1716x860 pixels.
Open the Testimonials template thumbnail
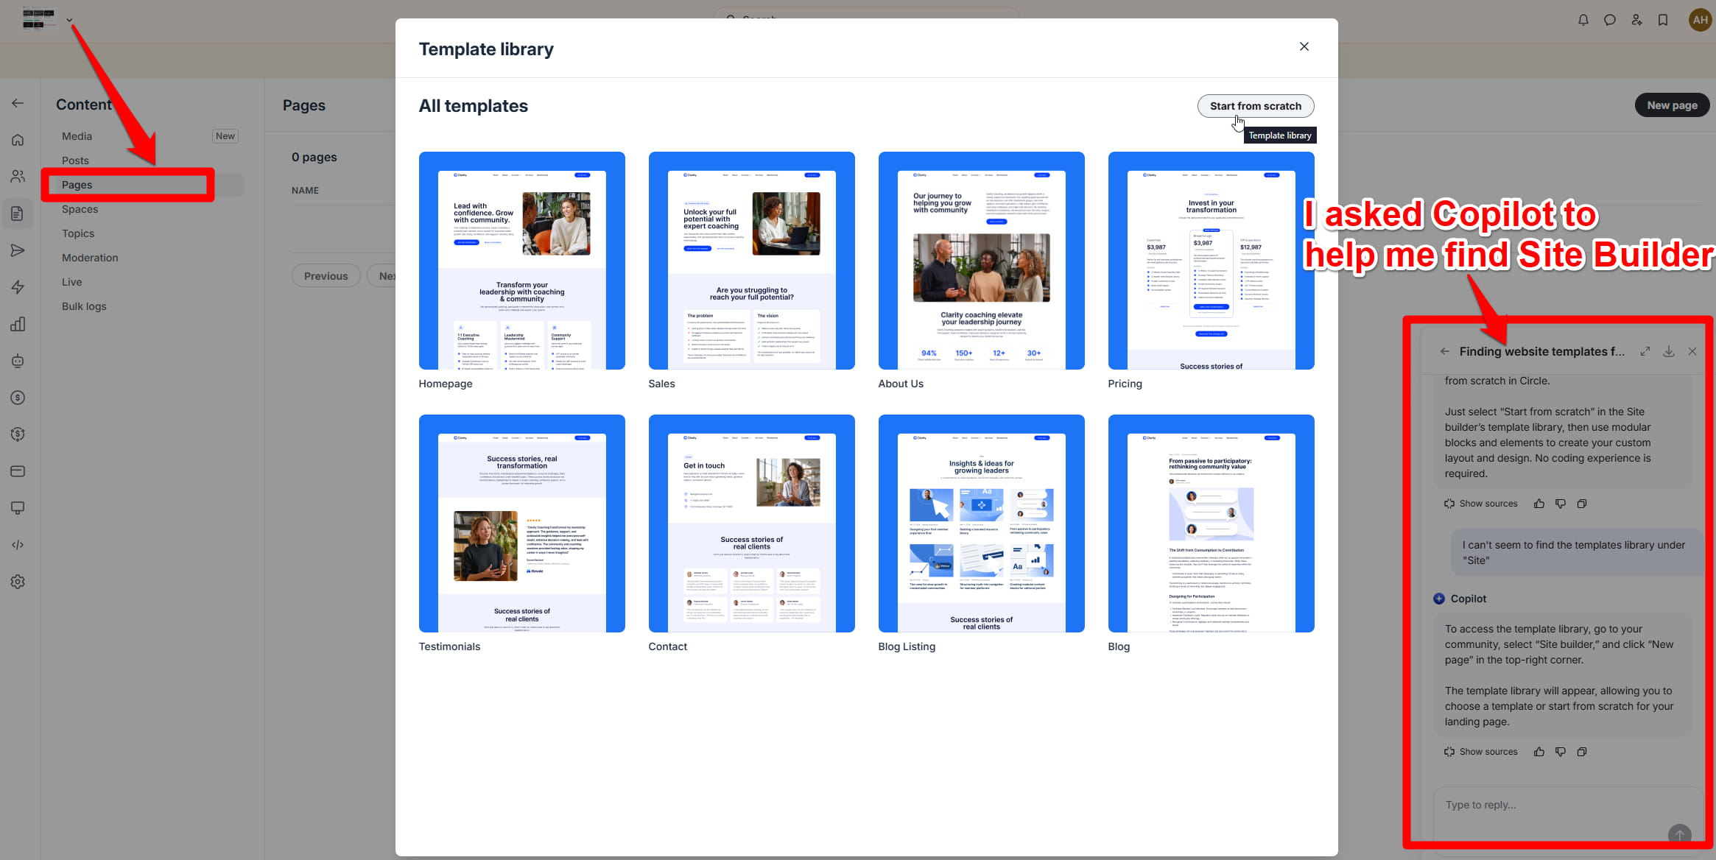pyautogui.click(x=521, y=524)
